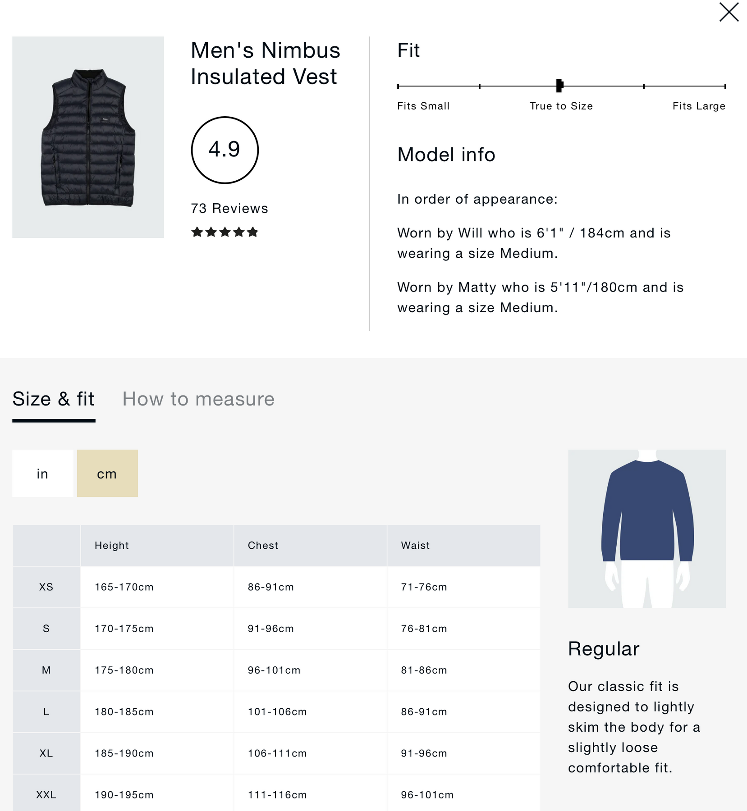747x811 pixels.
Task: Click the Chest column header
Action: [263, 546]
